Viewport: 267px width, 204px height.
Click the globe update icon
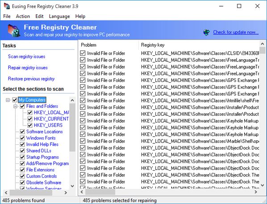[x=207, y=32]
